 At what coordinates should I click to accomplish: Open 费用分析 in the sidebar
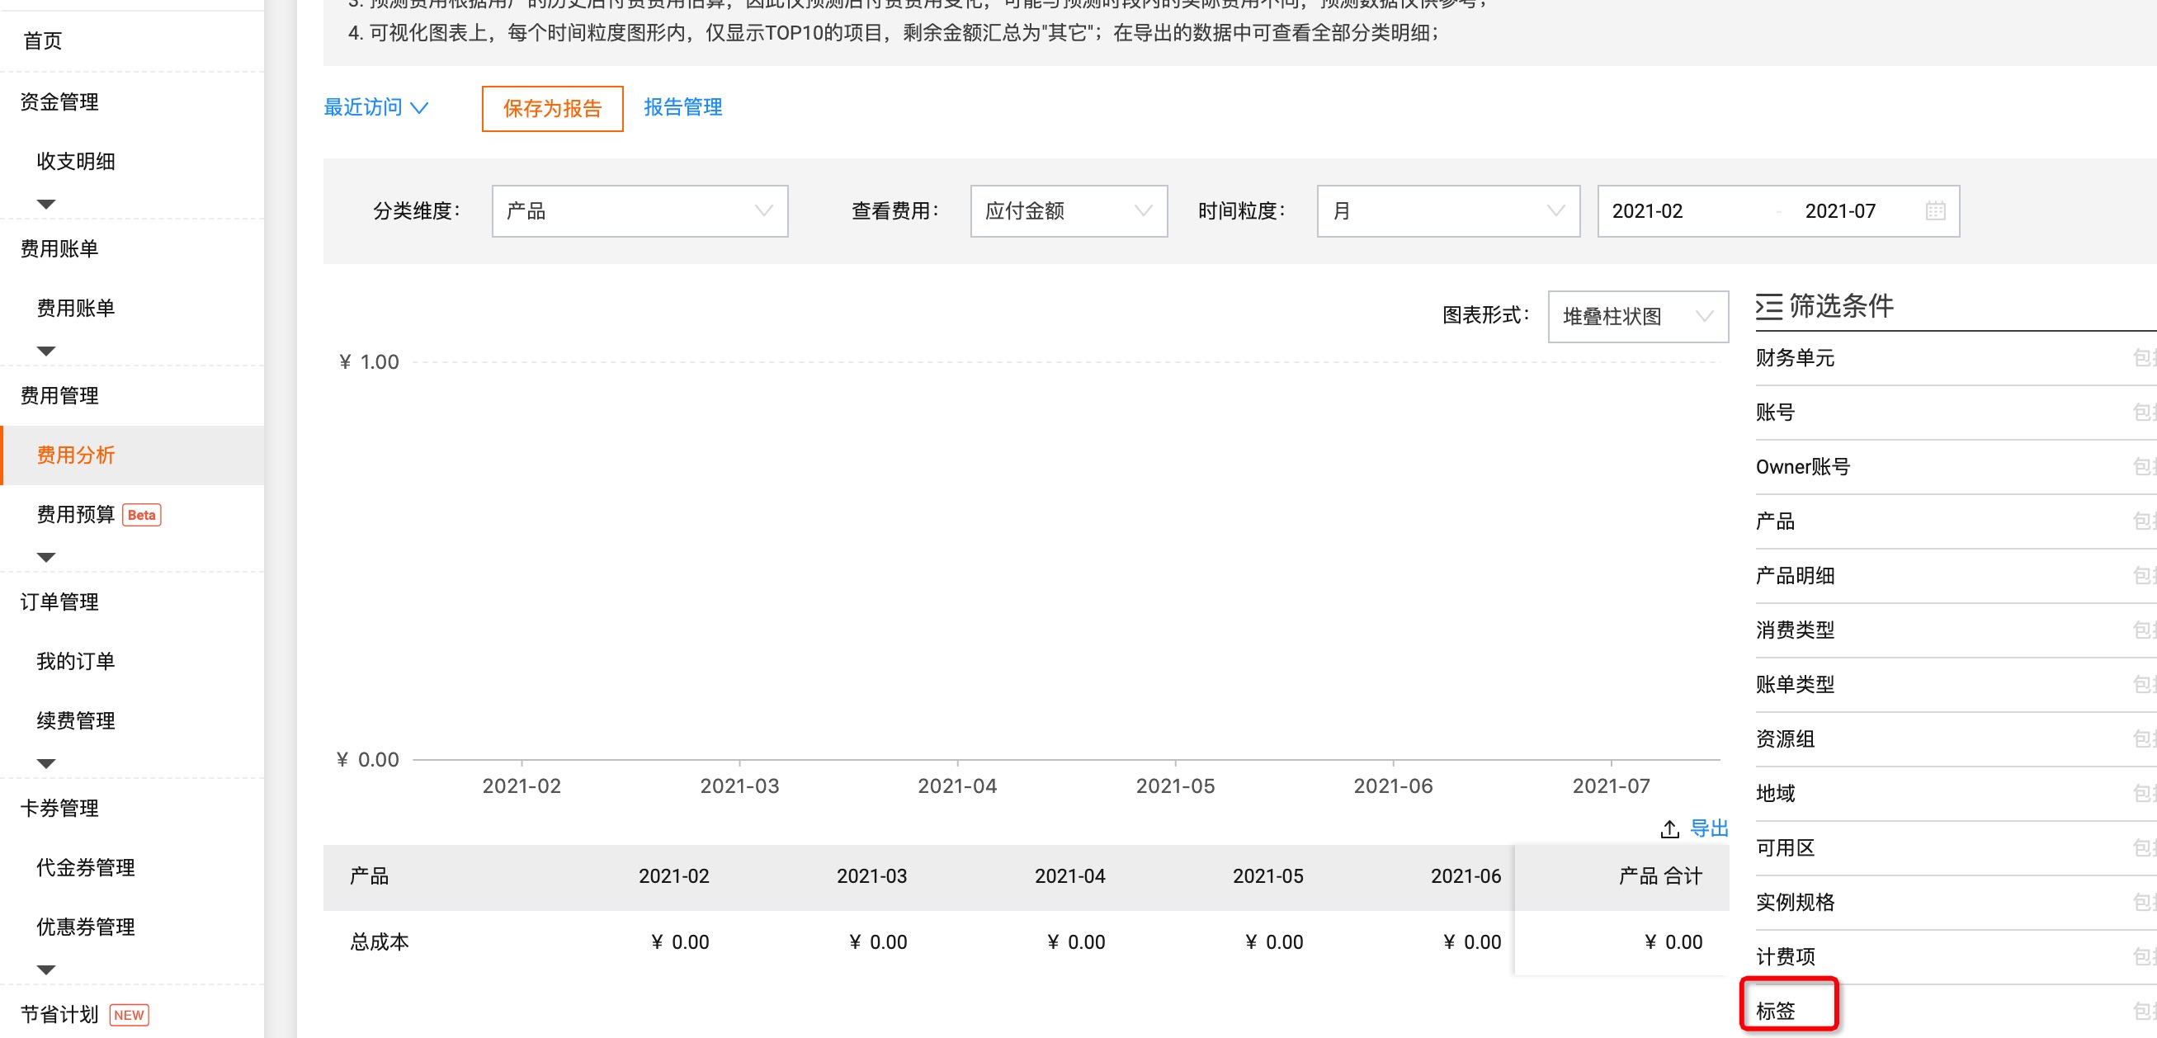pos(75,455)
